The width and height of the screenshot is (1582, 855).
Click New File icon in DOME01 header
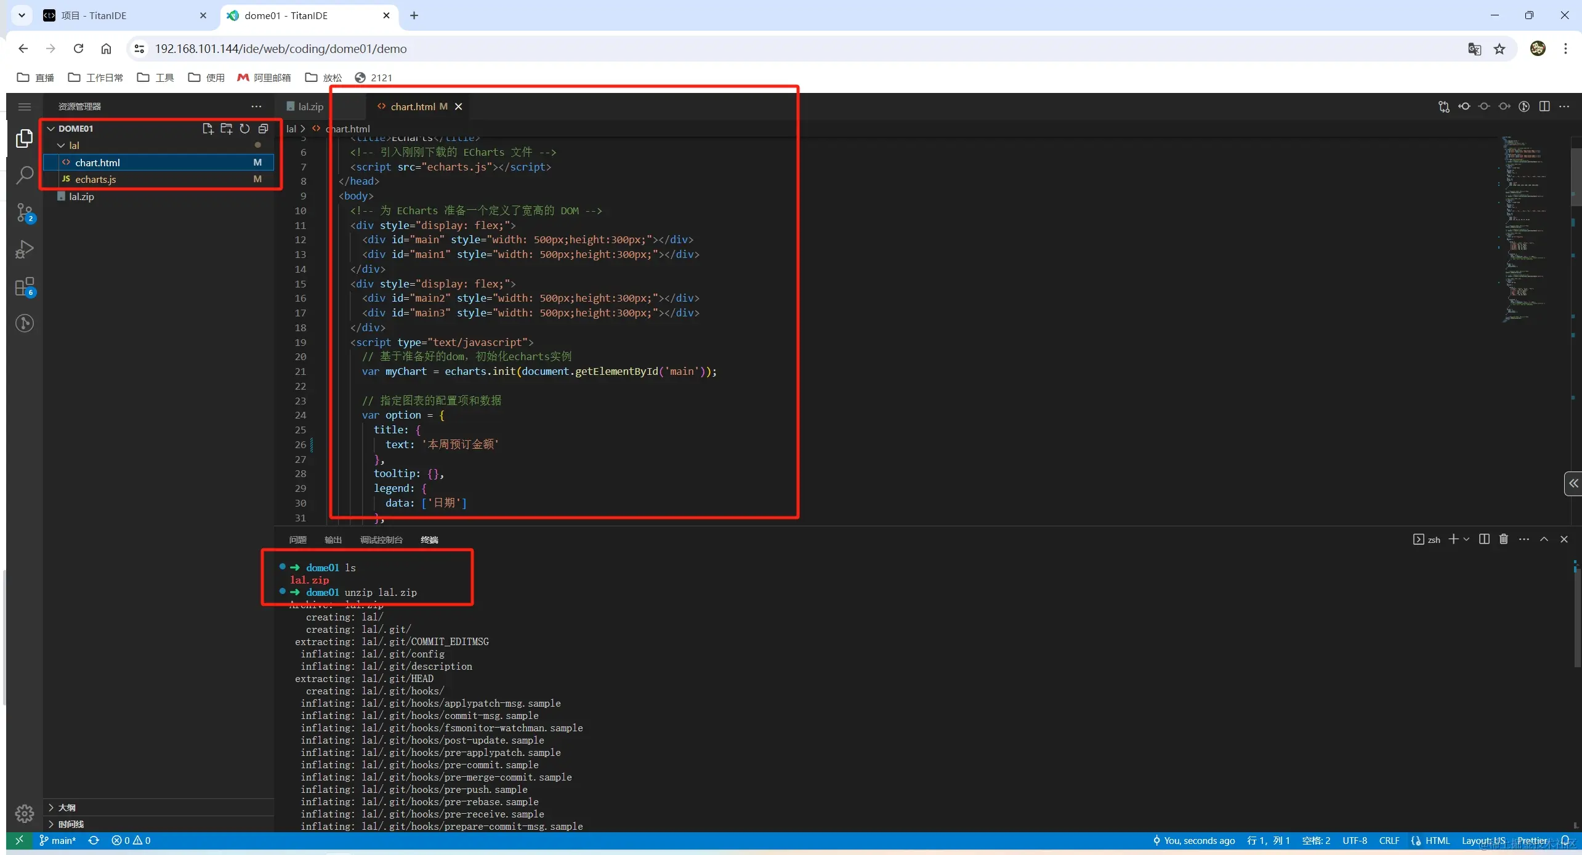coord(208,129)
